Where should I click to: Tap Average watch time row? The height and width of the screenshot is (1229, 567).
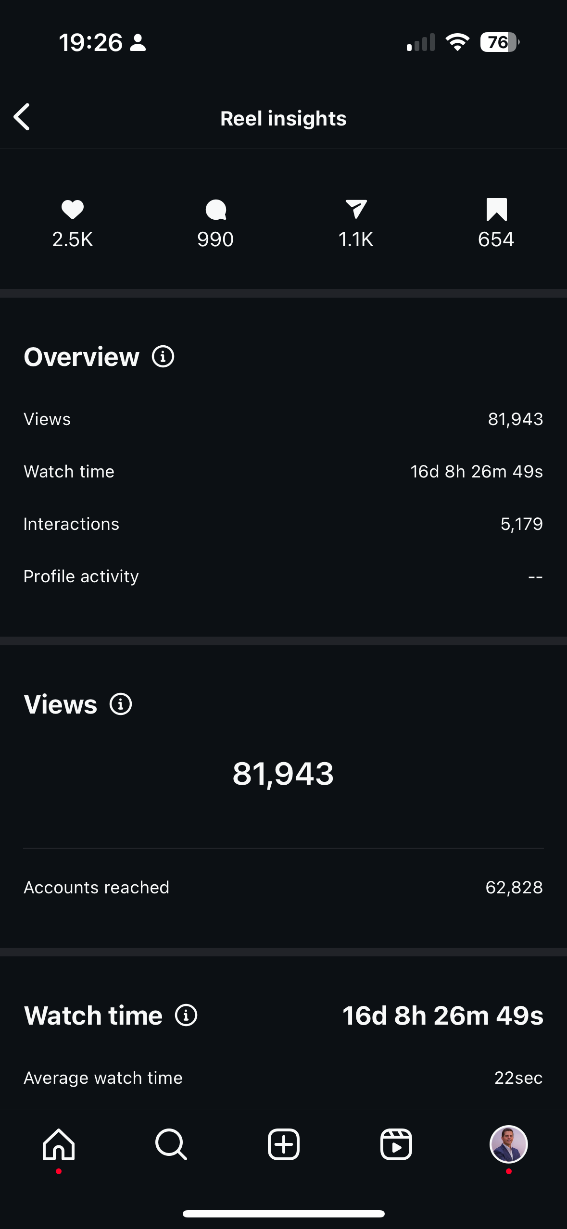tap(283, 1078)
